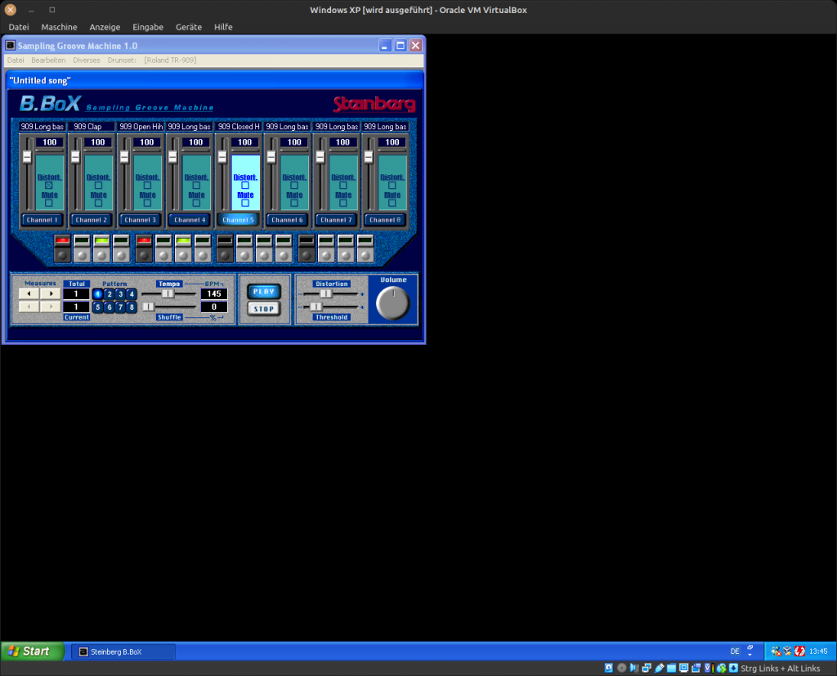Screen dimensions: 837x676
Task: Open the VirtualBox Geräte menu
Action: coord(188,27)
